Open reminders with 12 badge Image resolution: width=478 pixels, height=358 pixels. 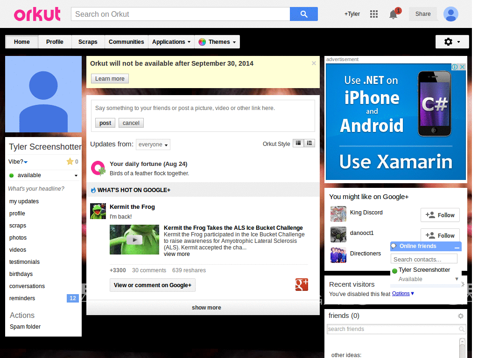(43, 298)
